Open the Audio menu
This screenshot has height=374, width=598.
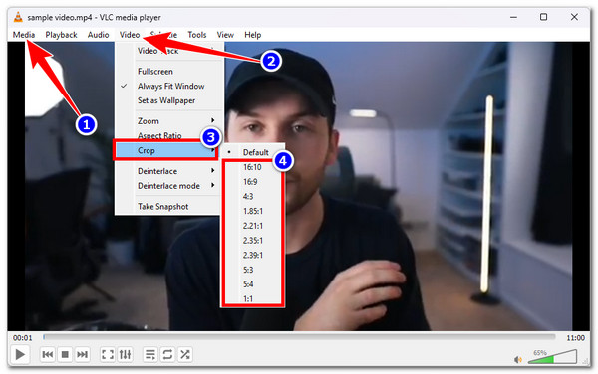[x=98, y=35]
